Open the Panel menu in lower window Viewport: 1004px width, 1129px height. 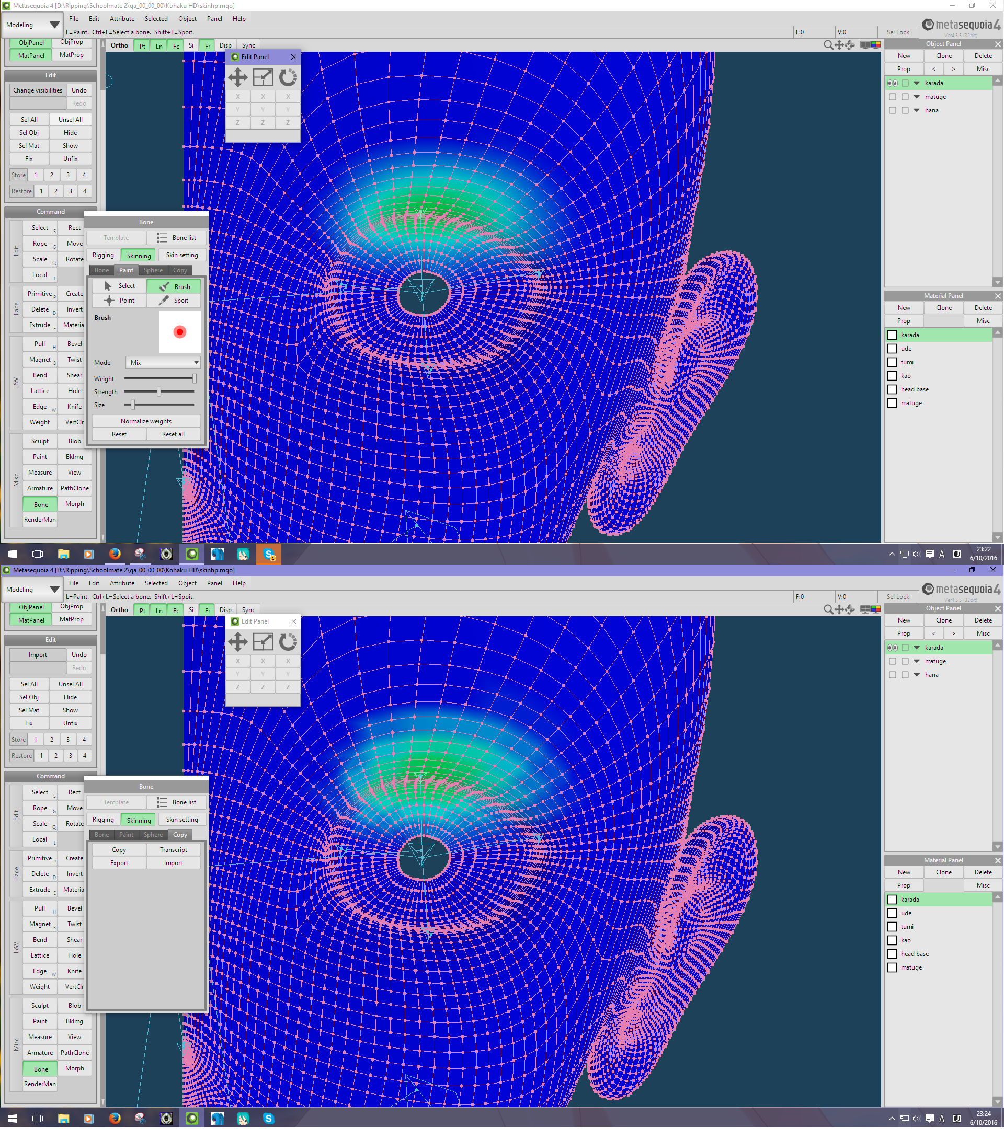click(214, 583)
